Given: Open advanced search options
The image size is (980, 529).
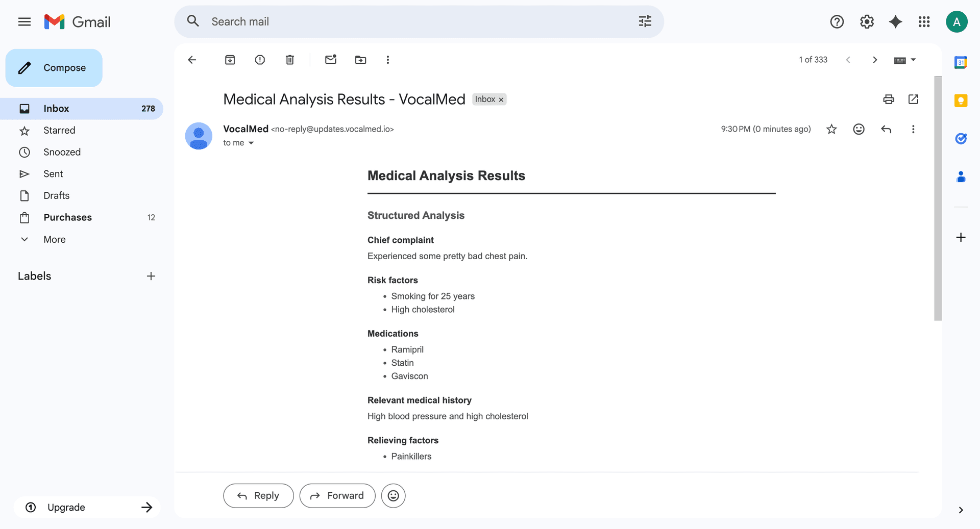Looking at the screenshot, I should point(645,21).
